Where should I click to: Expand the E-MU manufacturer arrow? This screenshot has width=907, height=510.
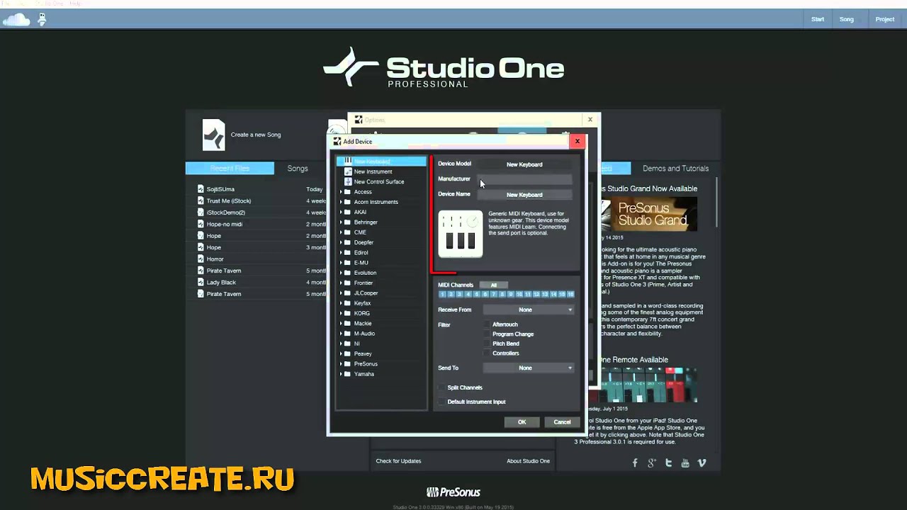click(x=341, y=263)
